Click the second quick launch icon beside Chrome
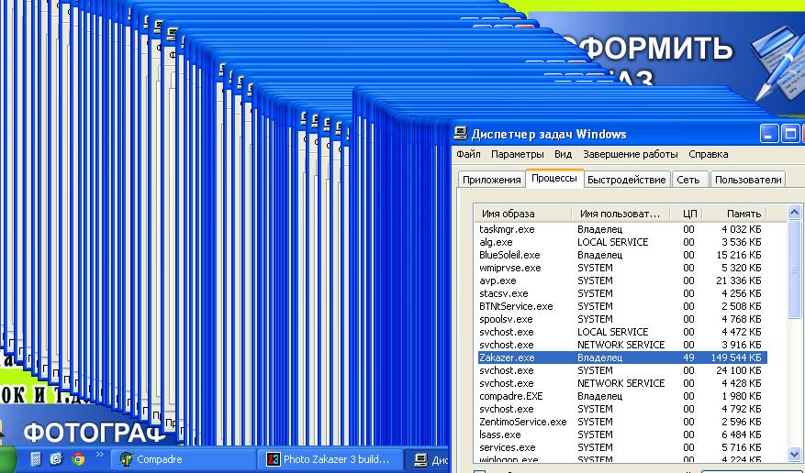This screenshot has height=473, width=805. 57,458
